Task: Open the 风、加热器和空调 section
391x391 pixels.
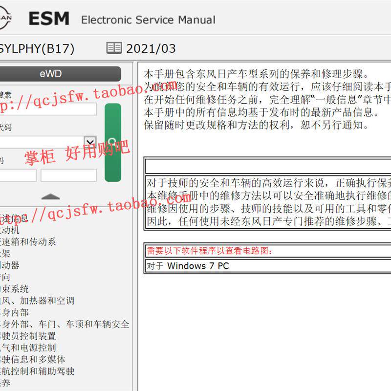Action: 37,301
